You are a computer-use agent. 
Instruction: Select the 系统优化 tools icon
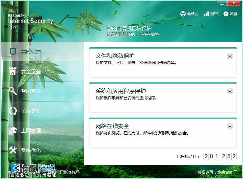click(13, 150)
